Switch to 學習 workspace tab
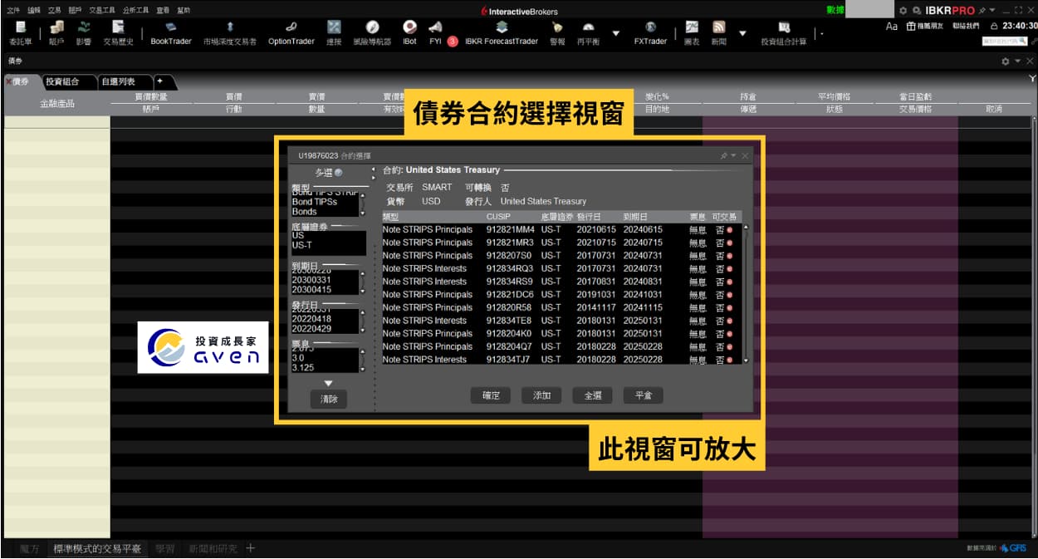 [x=165, y=549]
